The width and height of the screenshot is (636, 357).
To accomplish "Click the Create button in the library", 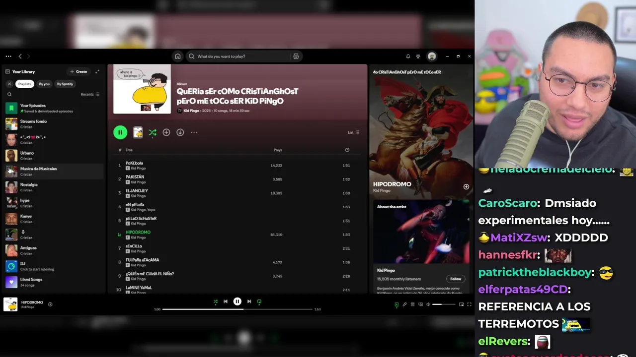I will pos(79,72).
